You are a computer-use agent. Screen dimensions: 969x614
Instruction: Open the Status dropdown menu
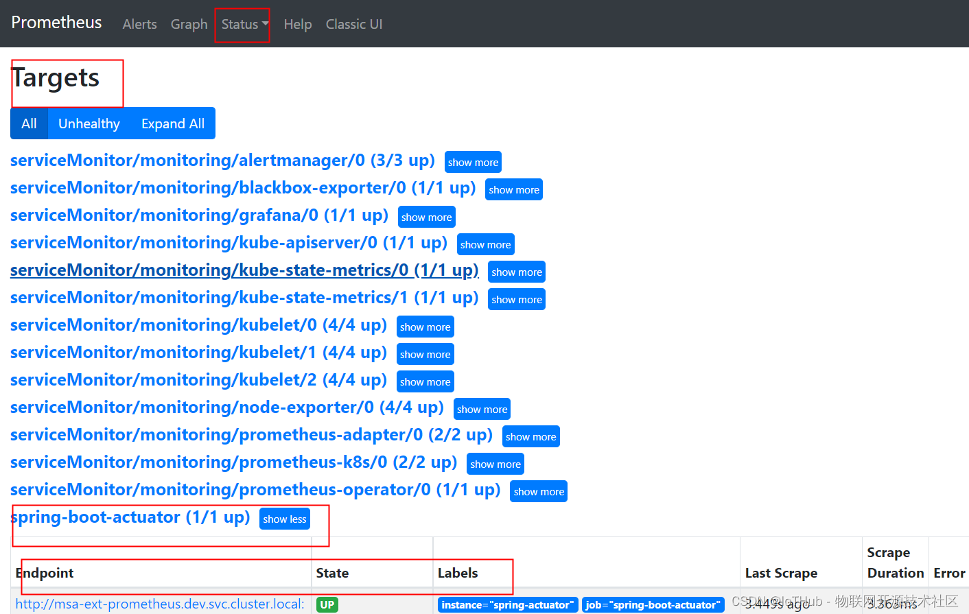[244, 24]
